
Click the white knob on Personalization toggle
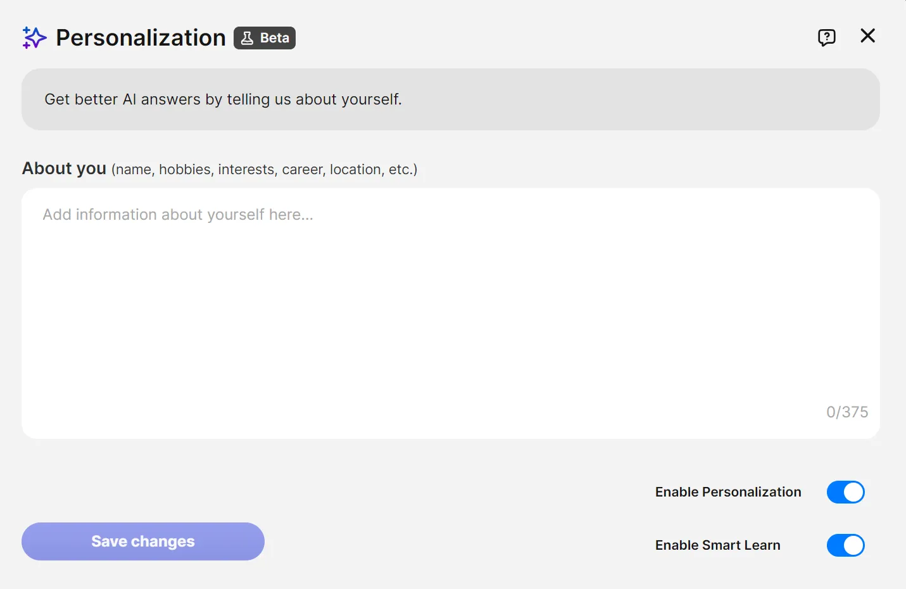853,492
